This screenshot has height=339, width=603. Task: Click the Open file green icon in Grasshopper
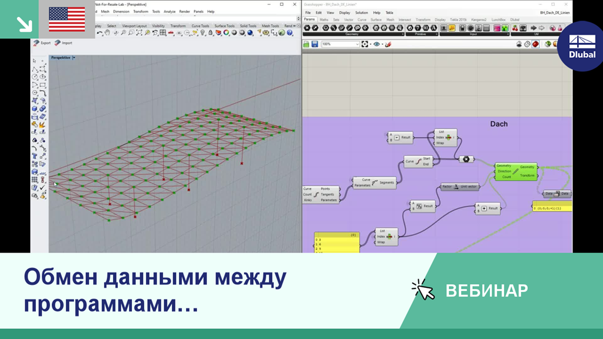tap(306, 44)
